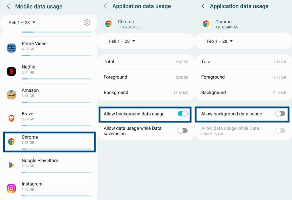Tap Google Play Store usage progress bar
Viewport: 292px width, 200px height.
tap(56, 172)
